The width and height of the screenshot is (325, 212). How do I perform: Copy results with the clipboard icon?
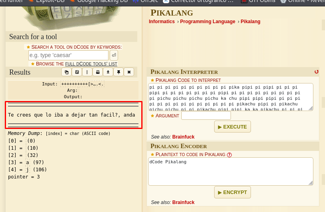(66, 72)
